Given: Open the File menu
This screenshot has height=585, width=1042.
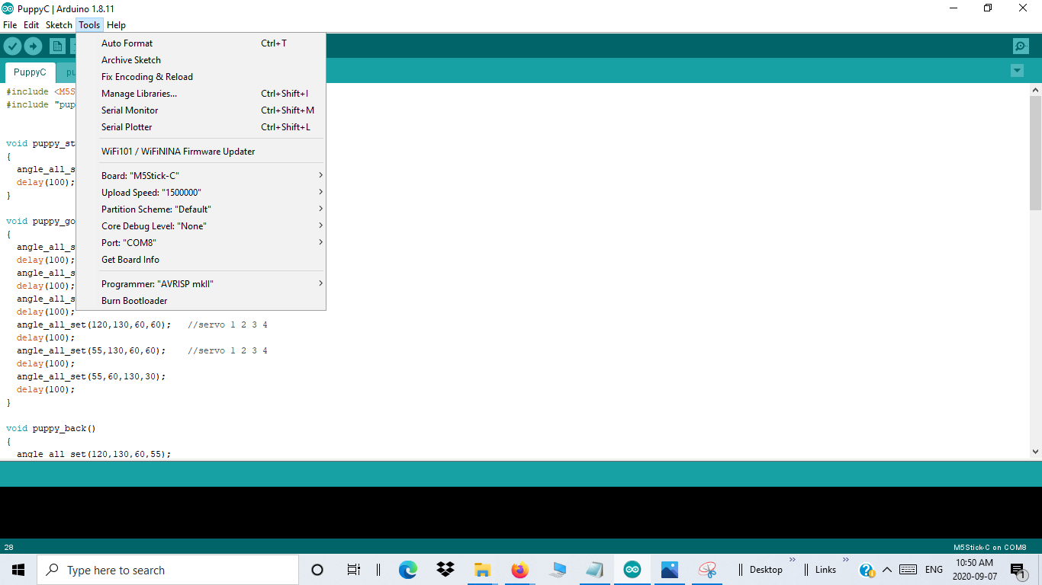Looking at the screenshot, I should click(x=10, y=25).
